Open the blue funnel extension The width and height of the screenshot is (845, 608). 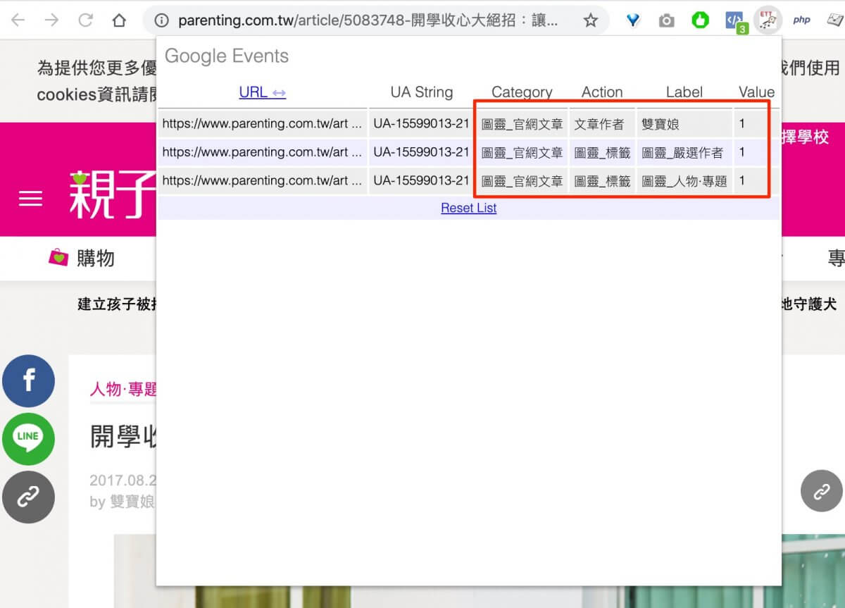tap(633, 20)
